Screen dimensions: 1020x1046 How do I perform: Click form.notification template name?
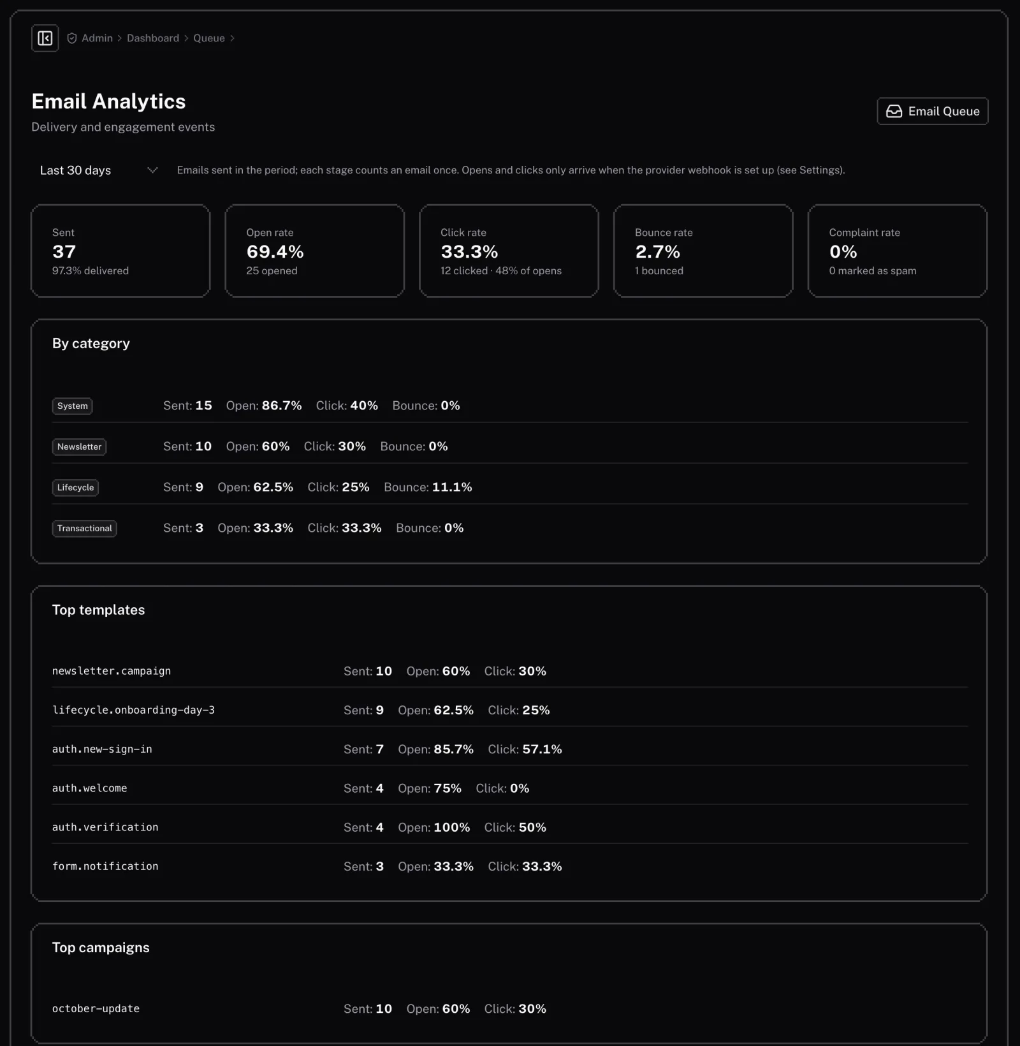point(105,866)
